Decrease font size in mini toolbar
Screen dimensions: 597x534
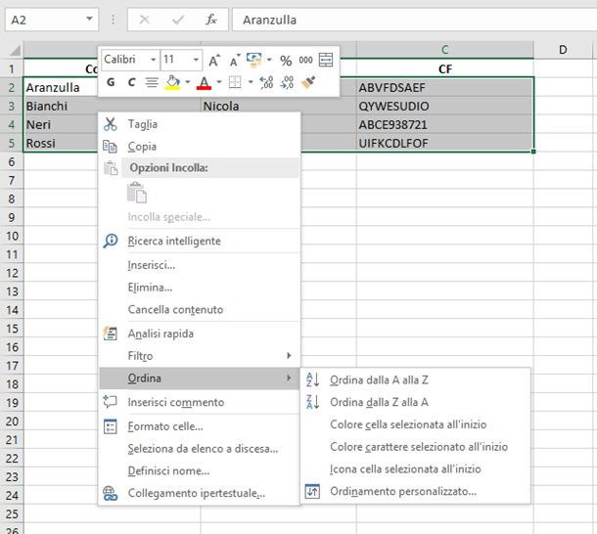pyautogui.click(x=235, y=60)
